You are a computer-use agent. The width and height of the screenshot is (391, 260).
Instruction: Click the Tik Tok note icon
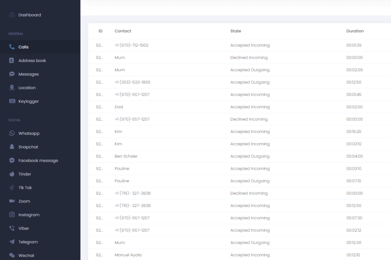12,187
